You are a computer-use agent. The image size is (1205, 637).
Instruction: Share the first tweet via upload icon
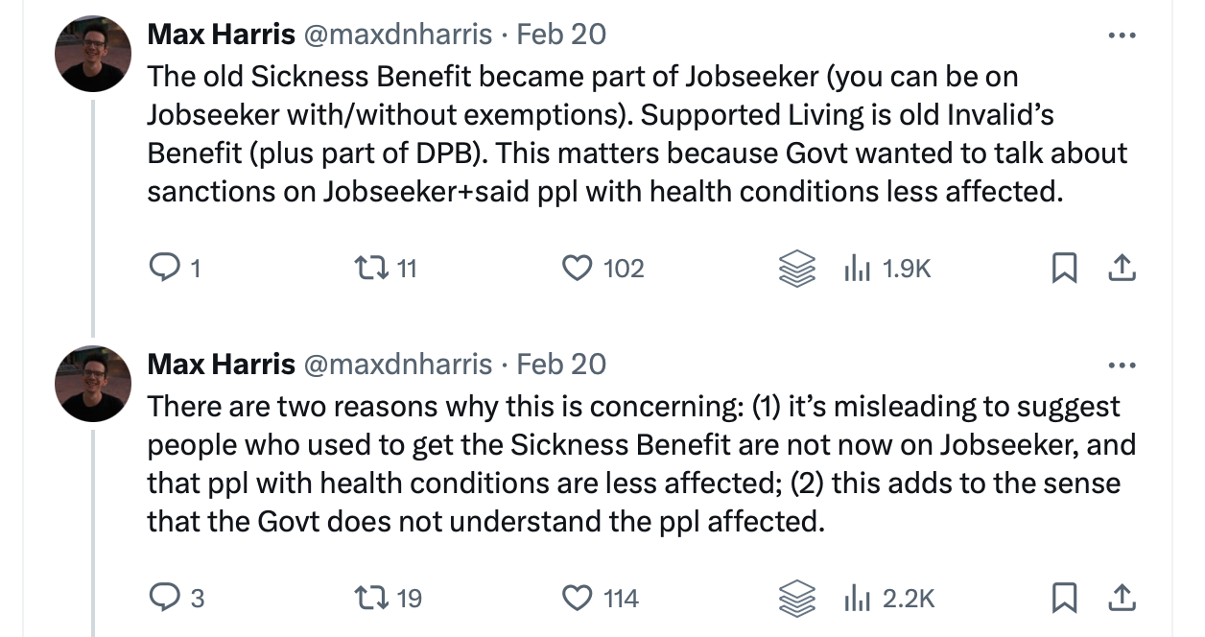click(x=1121, y=270)
